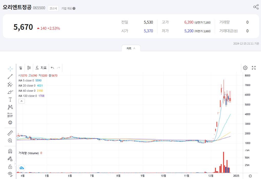Viewport: 261px width, 179px height.
Task: Click the 12월 label on time axis
Action: coord(211,176)
